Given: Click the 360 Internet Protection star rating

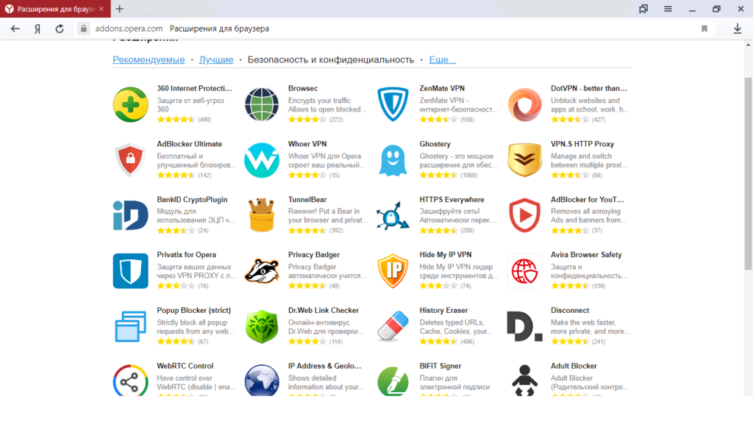Looking at the screenshot, I should (176, 120).
